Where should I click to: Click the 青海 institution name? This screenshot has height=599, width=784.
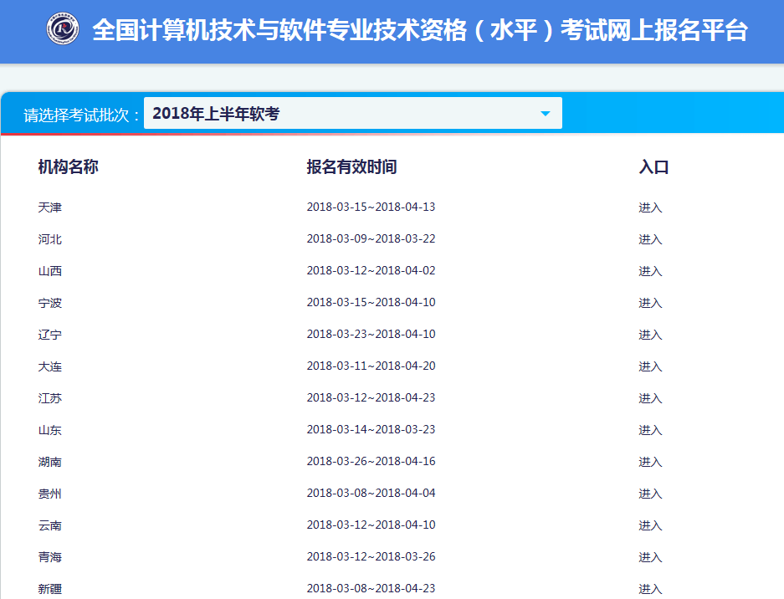point(50,557)
